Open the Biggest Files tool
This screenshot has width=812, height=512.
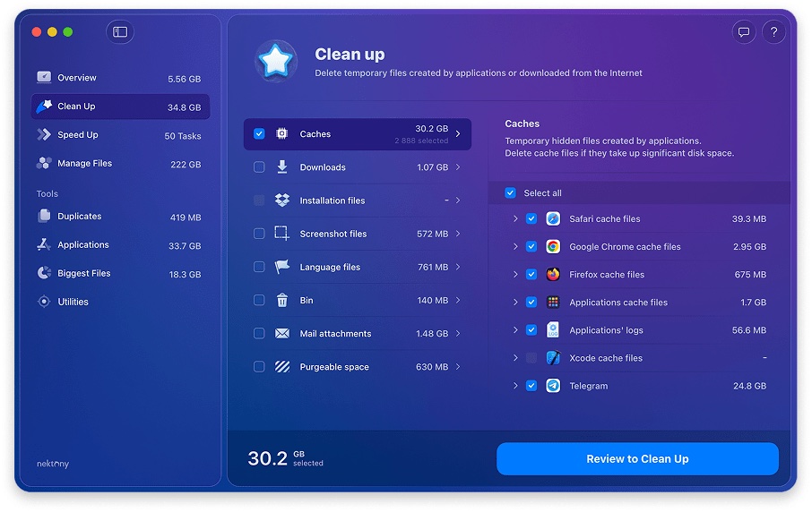[x=120, y=274]
